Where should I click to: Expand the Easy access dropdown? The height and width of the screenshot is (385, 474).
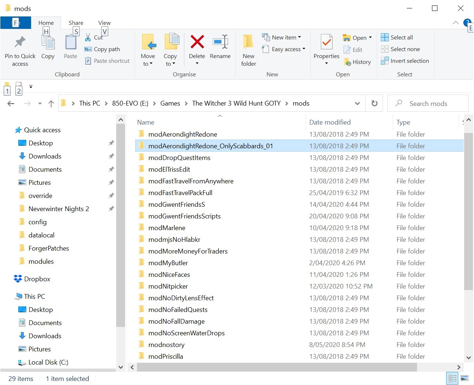point(304,49)
